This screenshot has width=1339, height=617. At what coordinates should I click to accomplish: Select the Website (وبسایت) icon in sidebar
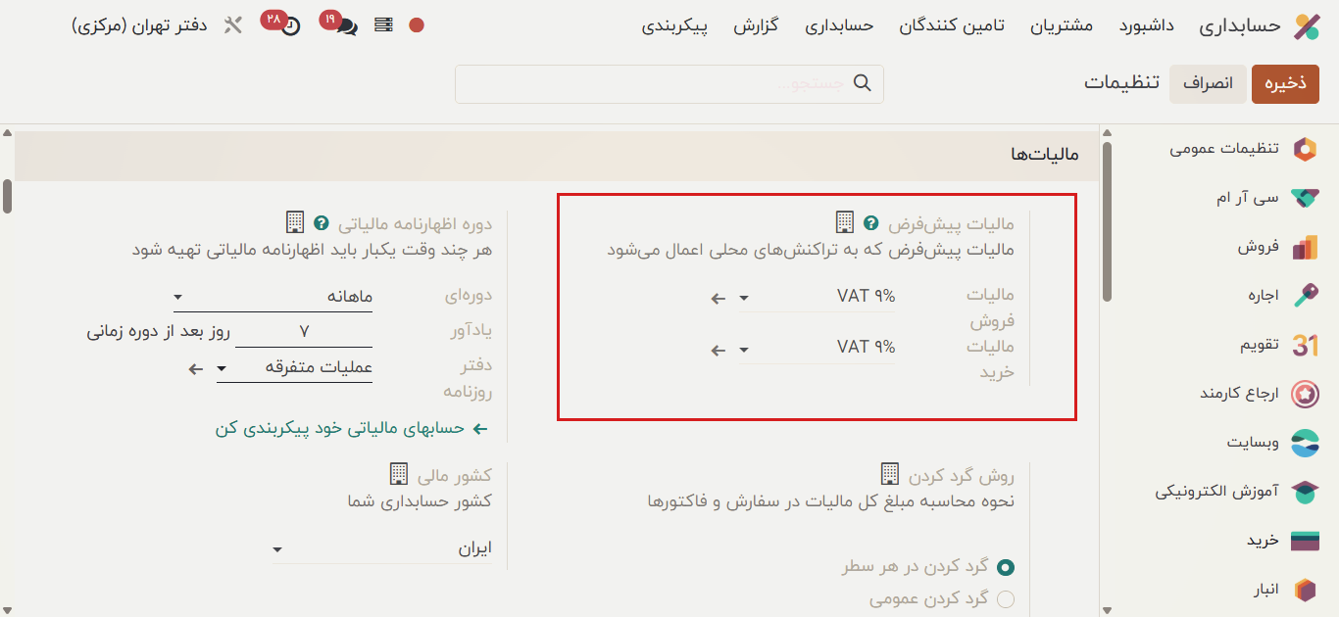1305,443
